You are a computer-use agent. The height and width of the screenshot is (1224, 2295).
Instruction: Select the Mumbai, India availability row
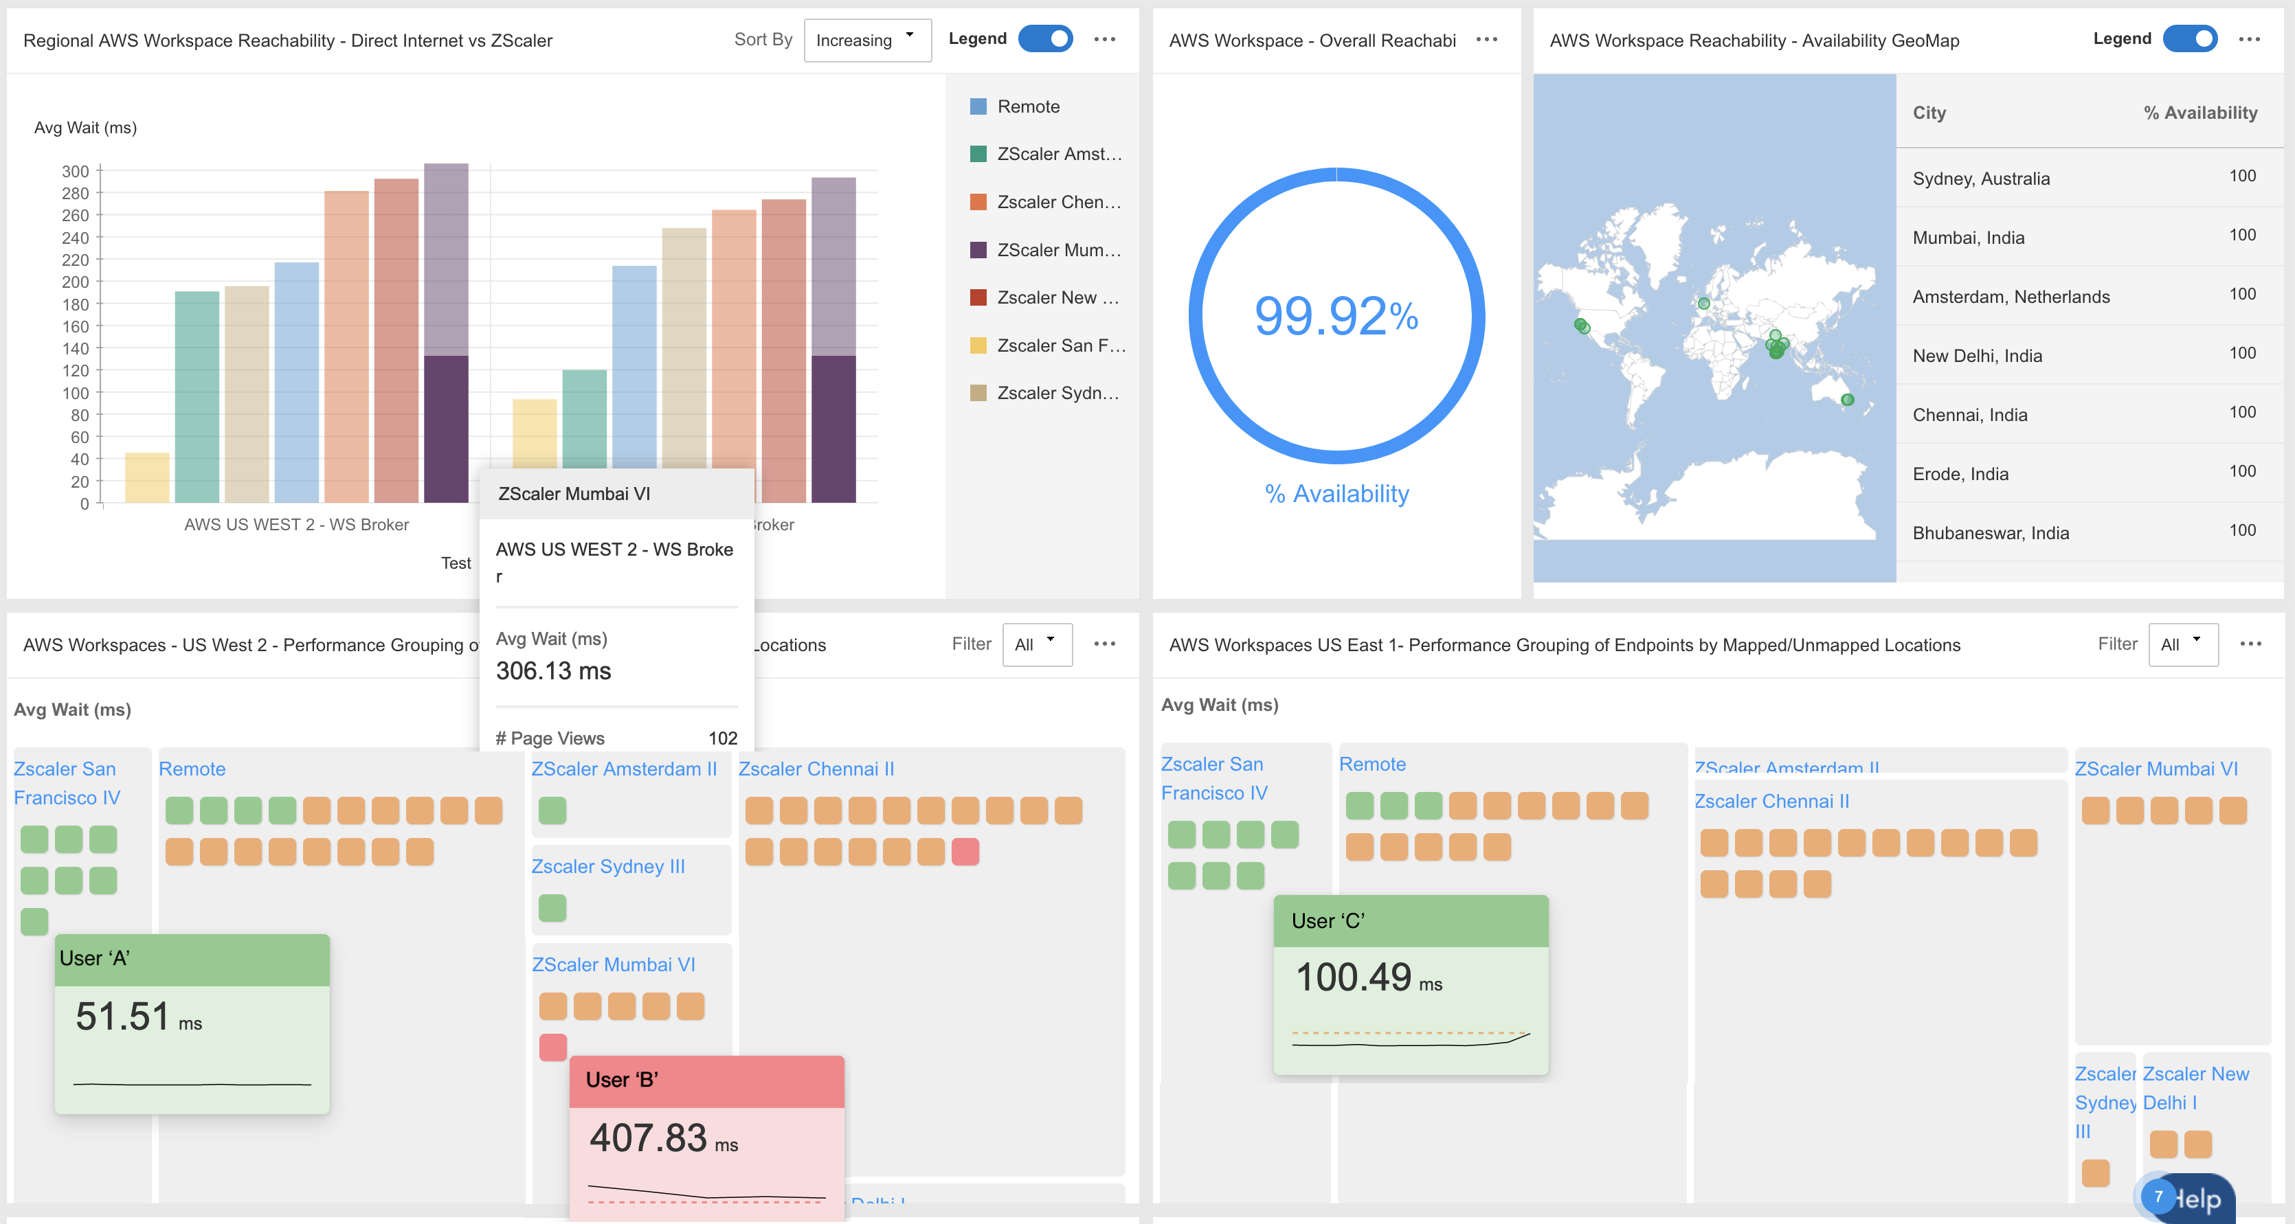[2089, 237]
